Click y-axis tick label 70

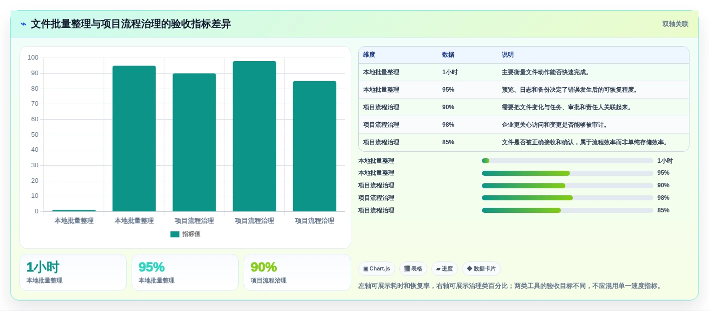click(35, 104)
